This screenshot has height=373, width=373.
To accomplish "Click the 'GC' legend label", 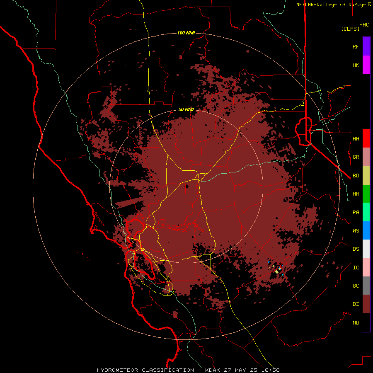I will pos(356,286).
